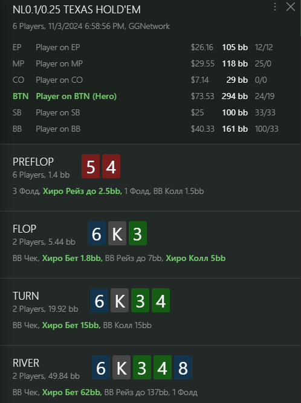
Task: Click the TURN section heading
Action: pyautogui.click(x=26, y=296)
